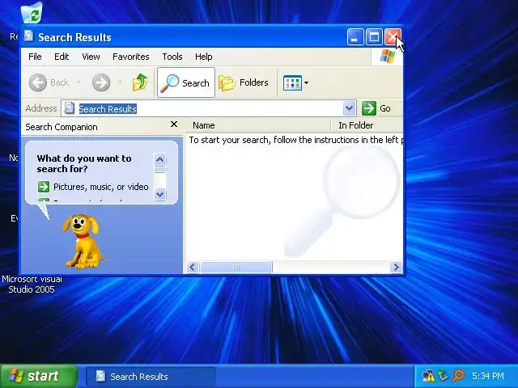Choose Pictures, music, or video search
Viewport: 518px width, 388px height.
pos(100,187)
